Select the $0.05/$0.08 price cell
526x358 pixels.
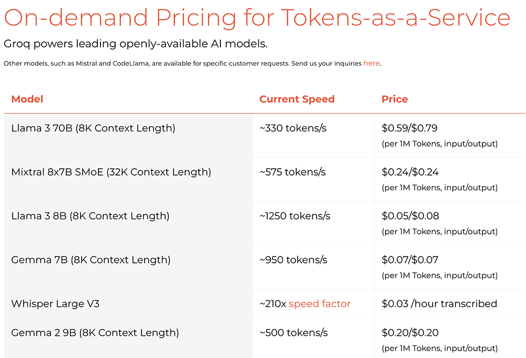pyautogui.click(x=410, y=216)
